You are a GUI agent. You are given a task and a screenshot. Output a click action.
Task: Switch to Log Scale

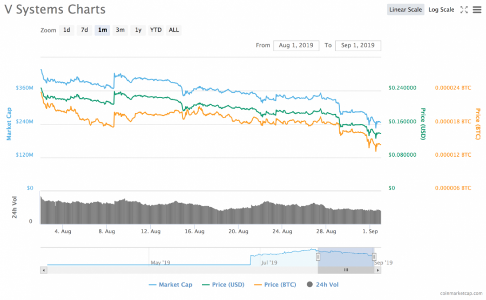tap(441, 10)
